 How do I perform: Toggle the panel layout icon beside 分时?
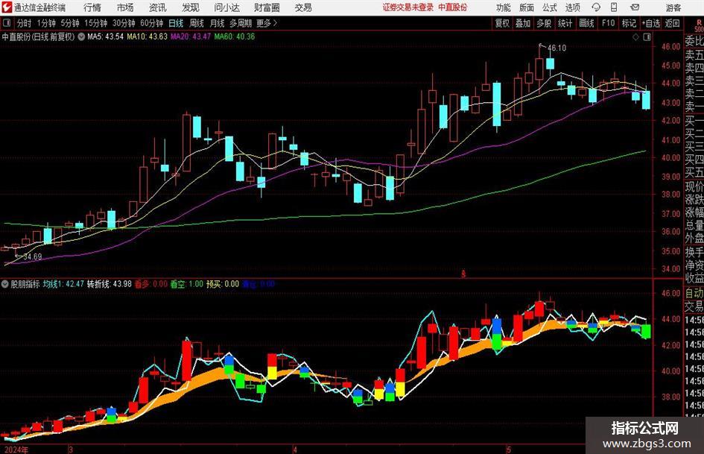click(x=7, y=23)
